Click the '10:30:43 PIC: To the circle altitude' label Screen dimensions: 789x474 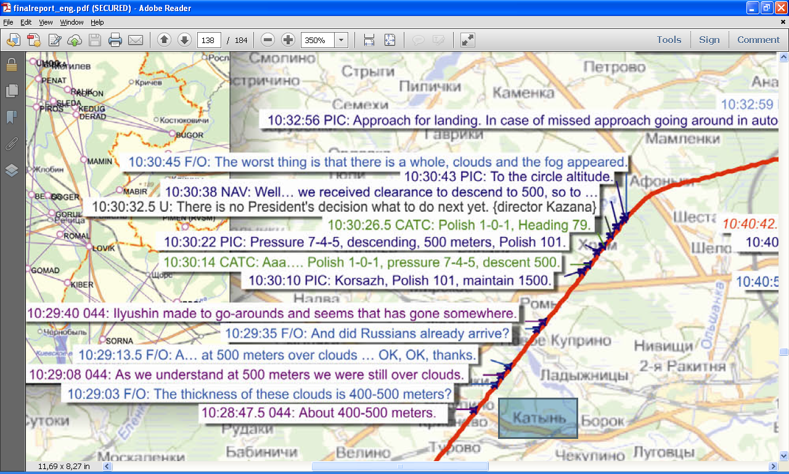[x=509, y=177]
